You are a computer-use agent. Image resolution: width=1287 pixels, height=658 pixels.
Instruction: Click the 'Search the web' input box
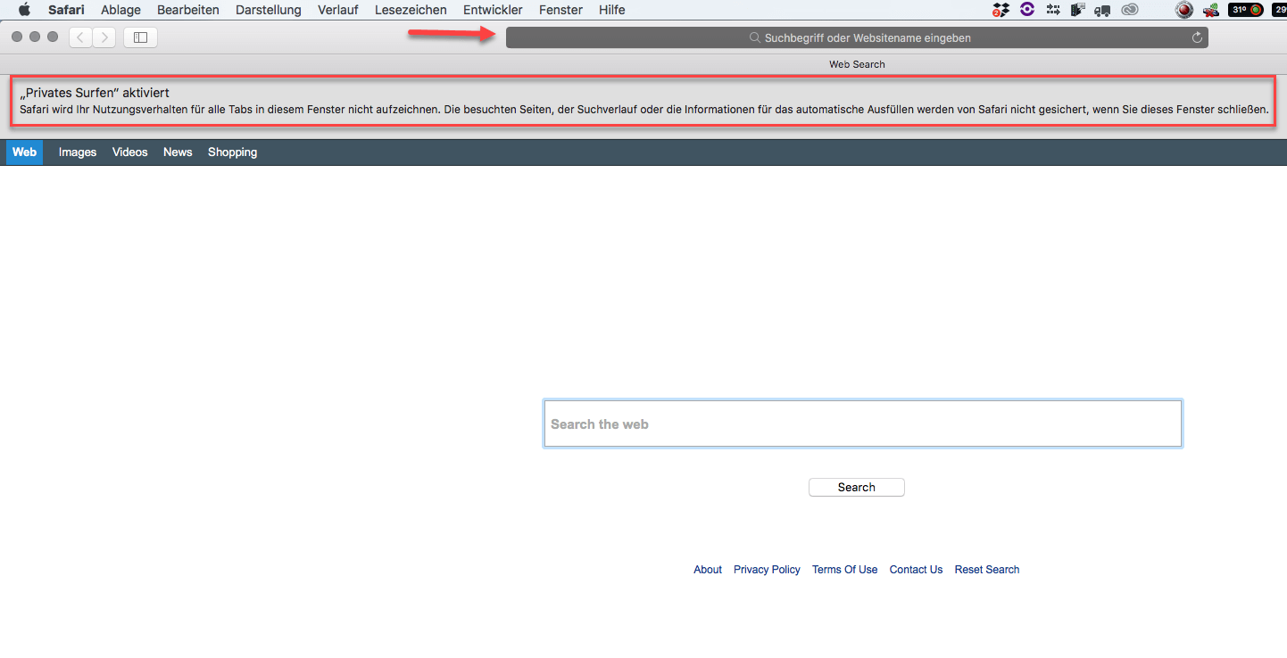(863, 424)
